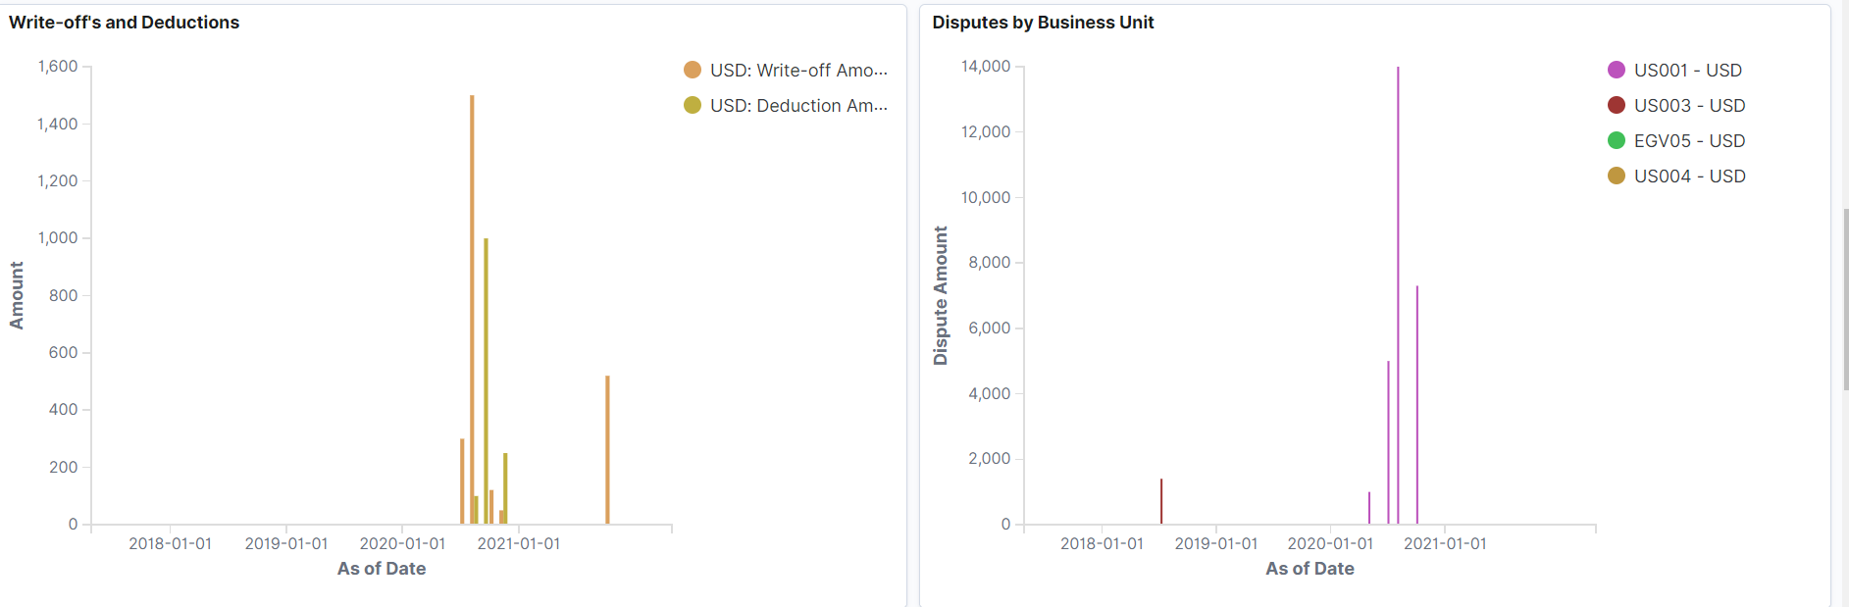Click the 'Disputes by Business Unit' chart title

1043,23
